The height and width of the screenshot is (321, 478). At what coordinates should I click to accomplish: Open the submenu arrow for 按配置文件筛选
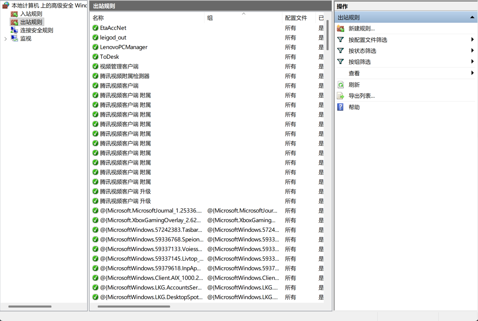pos(472,39)
